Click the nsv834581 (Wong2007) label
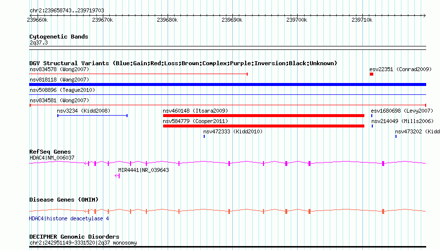The width and height of the screenshot is (440, 250). point(59,100)
